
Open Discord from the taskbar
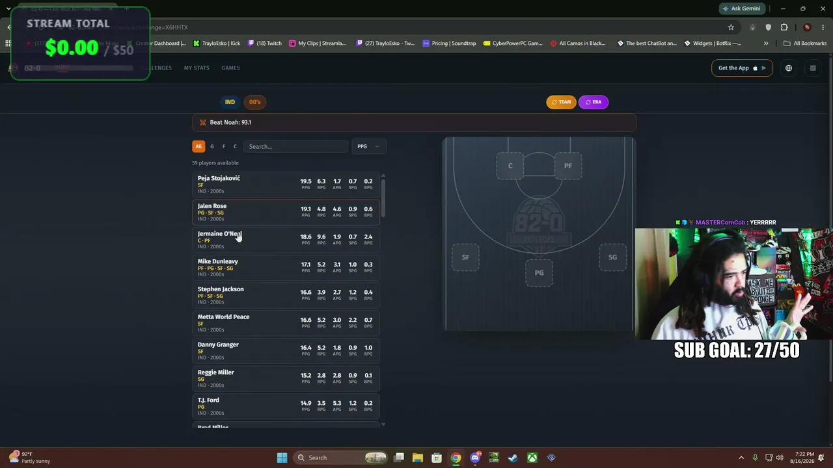point(475,458)
